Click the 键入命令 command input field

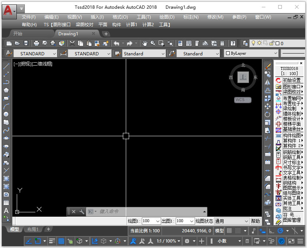point(146,212)
